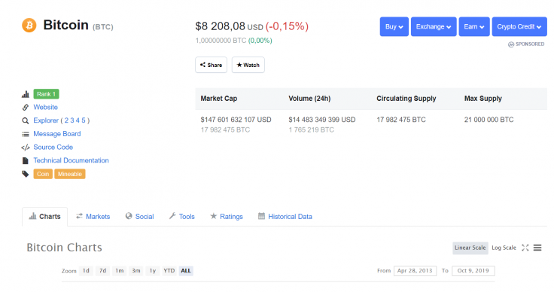
Task: Click the Max Supply column header
Action: (483, 99)
